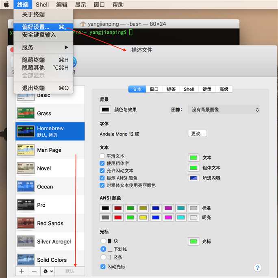The image size is (278, 278).
Task: Select the 竖条 cursor radio button
Action: pyautogui.click(x=103, y=257)
